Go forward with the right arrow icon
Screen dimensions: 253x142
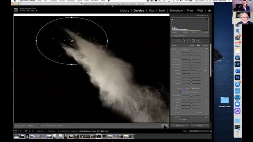pyautogui.click(x=32, y=131)
